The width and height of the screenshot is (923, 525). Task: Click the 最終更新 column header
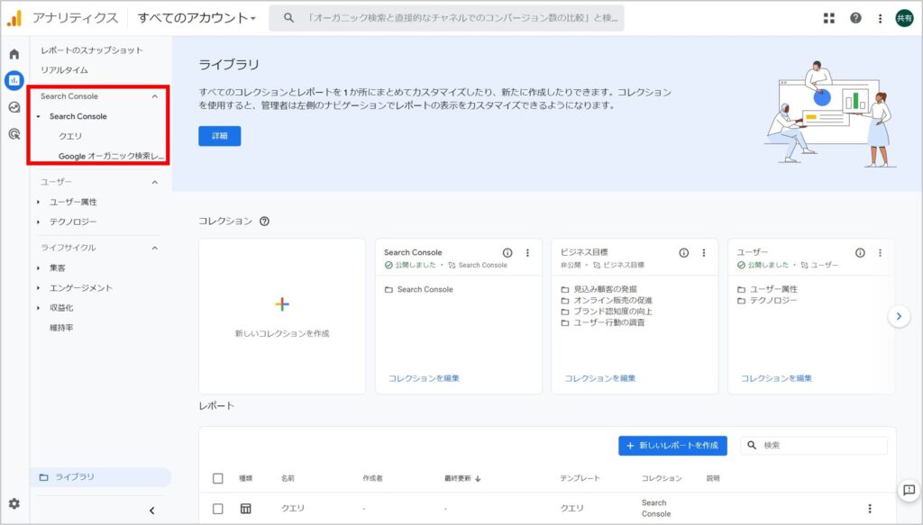pyautogui.click(x=457, y=478)
